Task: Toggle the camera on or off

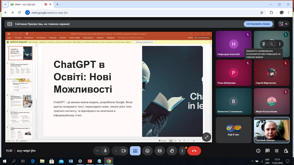Action: 124,151
